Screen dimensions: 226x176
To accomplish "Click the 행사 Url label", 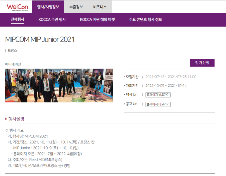I will tap(132, 95).
